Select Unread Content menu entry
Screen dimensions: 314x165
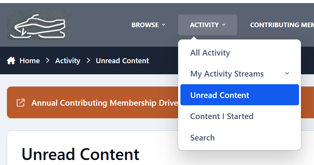[x=240, y=95]
